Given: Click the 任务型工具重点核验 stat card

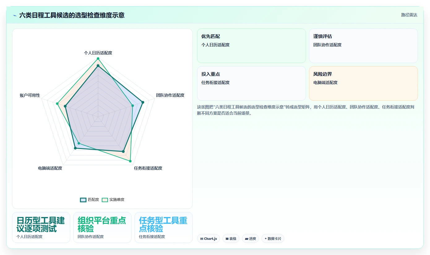Looking at the screenshot, I should pyautogui.click(x=164, y=227).
